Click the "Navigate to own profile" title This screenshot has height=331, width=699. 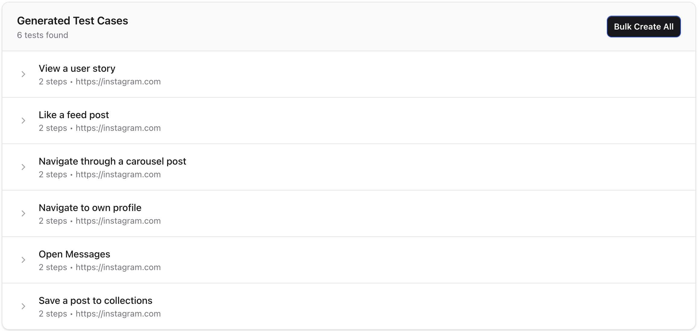point(90,208)
